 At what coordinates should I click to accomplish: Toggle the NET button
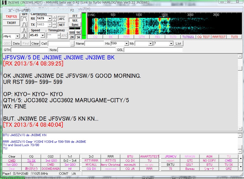pyautogui.click(x=62, y=25)
